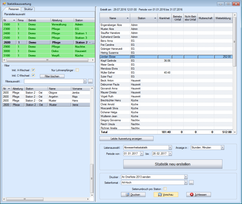Toggle the Inkl. C-Wechsel checkbox
The width and height of the screenshot is (242, 204).
(x=33, y=75)
